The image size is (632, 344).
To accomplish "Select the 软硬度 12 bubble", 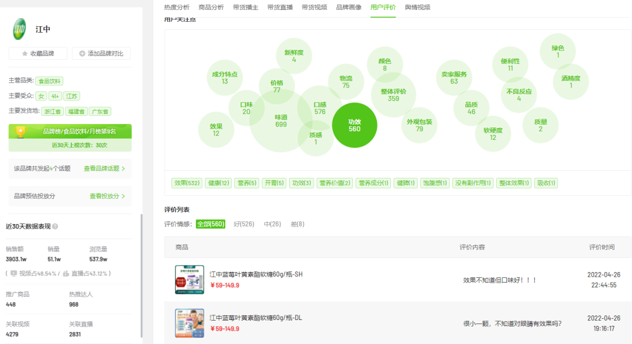I will point(493,134).
